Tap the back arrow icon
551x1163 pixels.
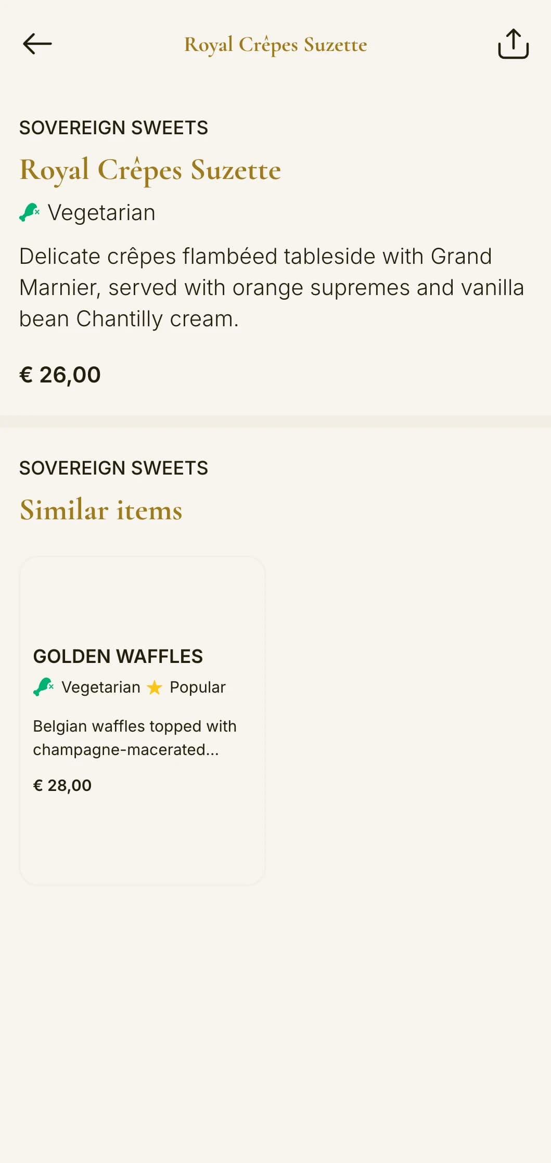coord(37,44)
